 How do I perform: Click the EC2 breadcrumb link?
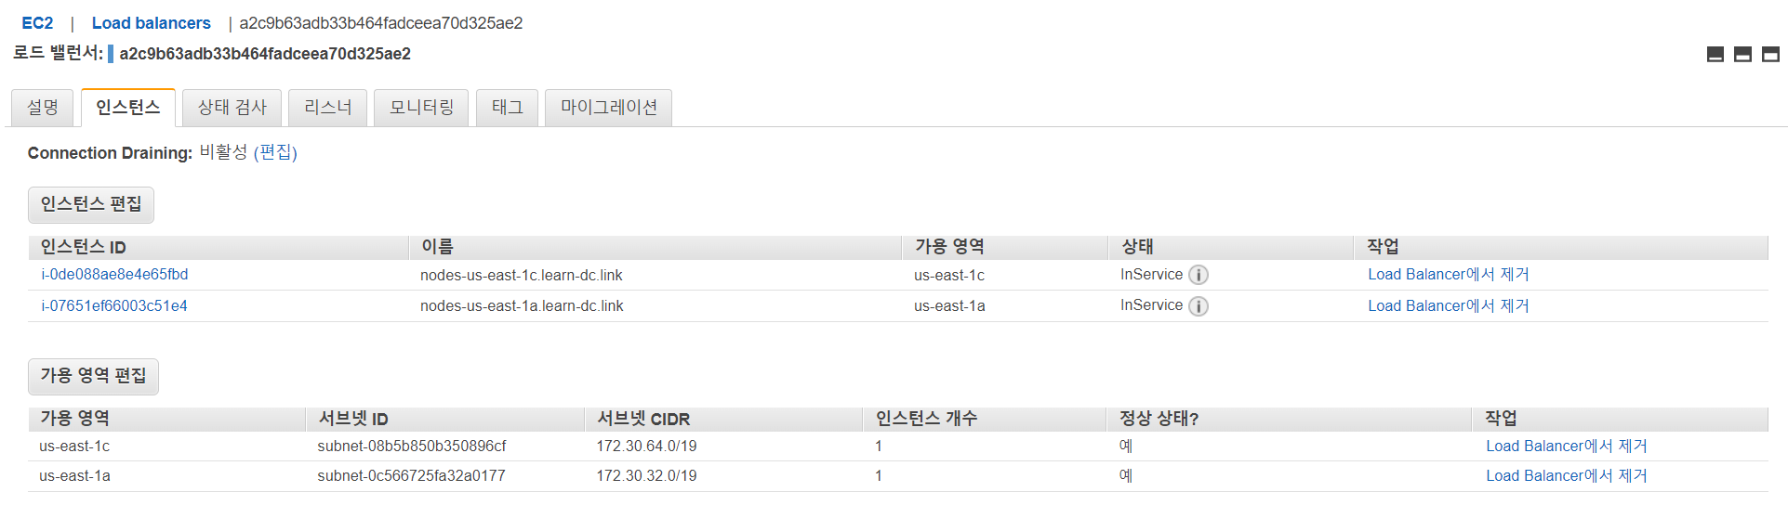38,23
